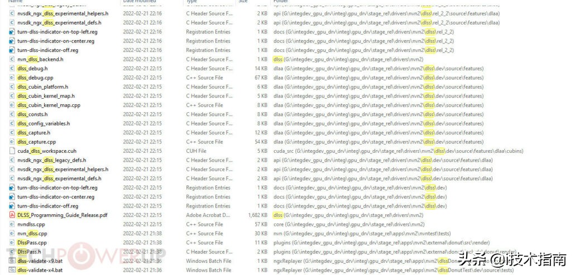Click the PDF icon of DLSS_Programming_Guide_Release.pdf

tap(12, 215)
